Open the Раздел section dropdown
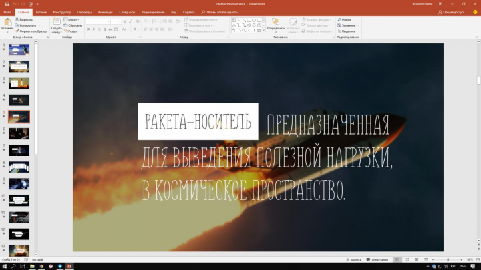Image resolution: width=481 pixels, height=270 pixels. click(x=72, y=31)
